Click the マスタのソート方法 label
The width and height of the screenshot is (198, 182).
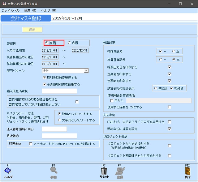(x=20, y=113)
